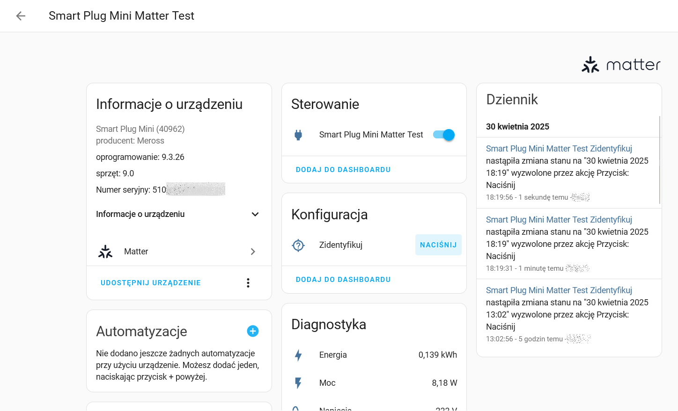
Task: Click the Konfiguracja heading
Action: [x=330, y=215]
